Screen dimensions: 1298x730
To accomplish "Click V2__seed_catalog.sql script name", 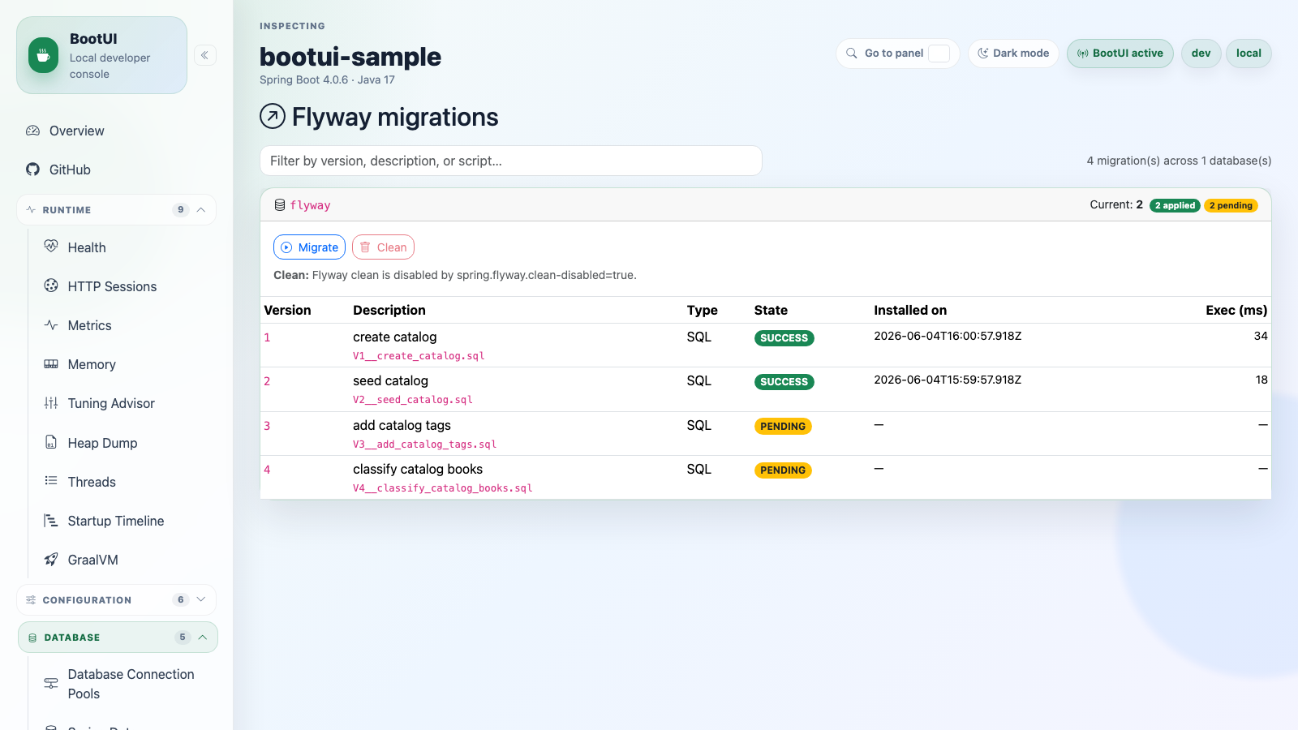I will coord(413,400).
